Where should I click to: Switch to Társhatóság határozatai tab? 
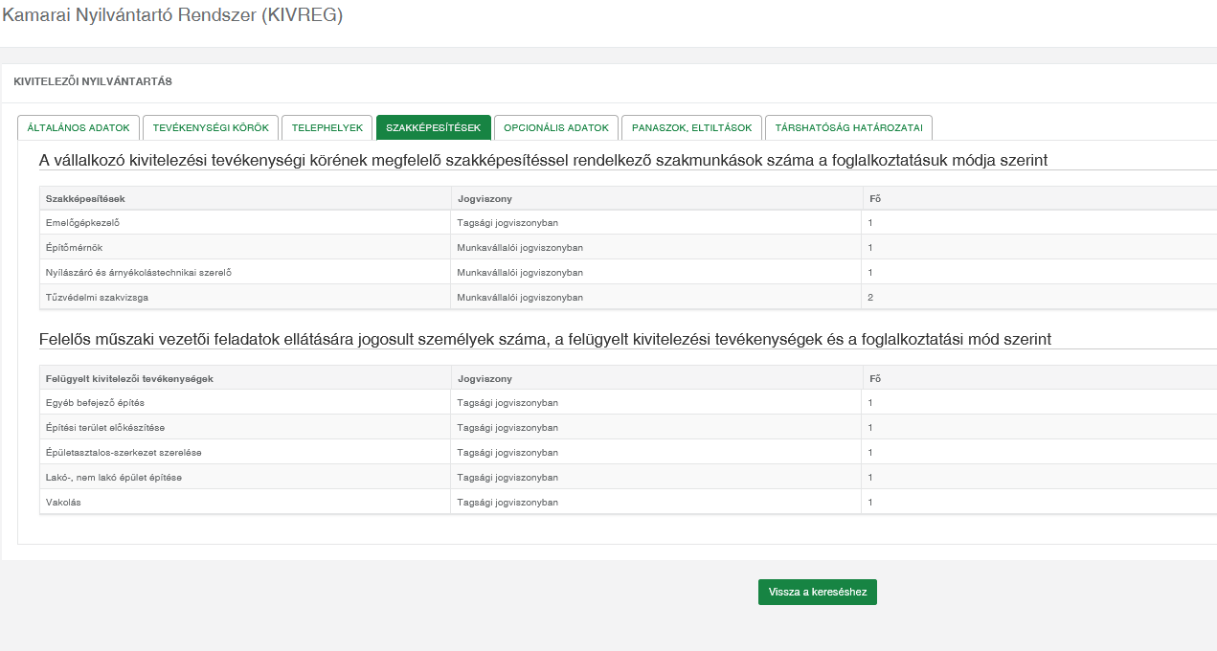tap(848, 127)
